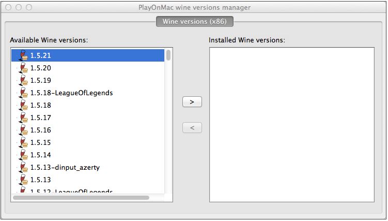The image size is (388, 221).
Task: Select the icon next to 1.5.13-dinput_azerty
Action: pos(24,167)
